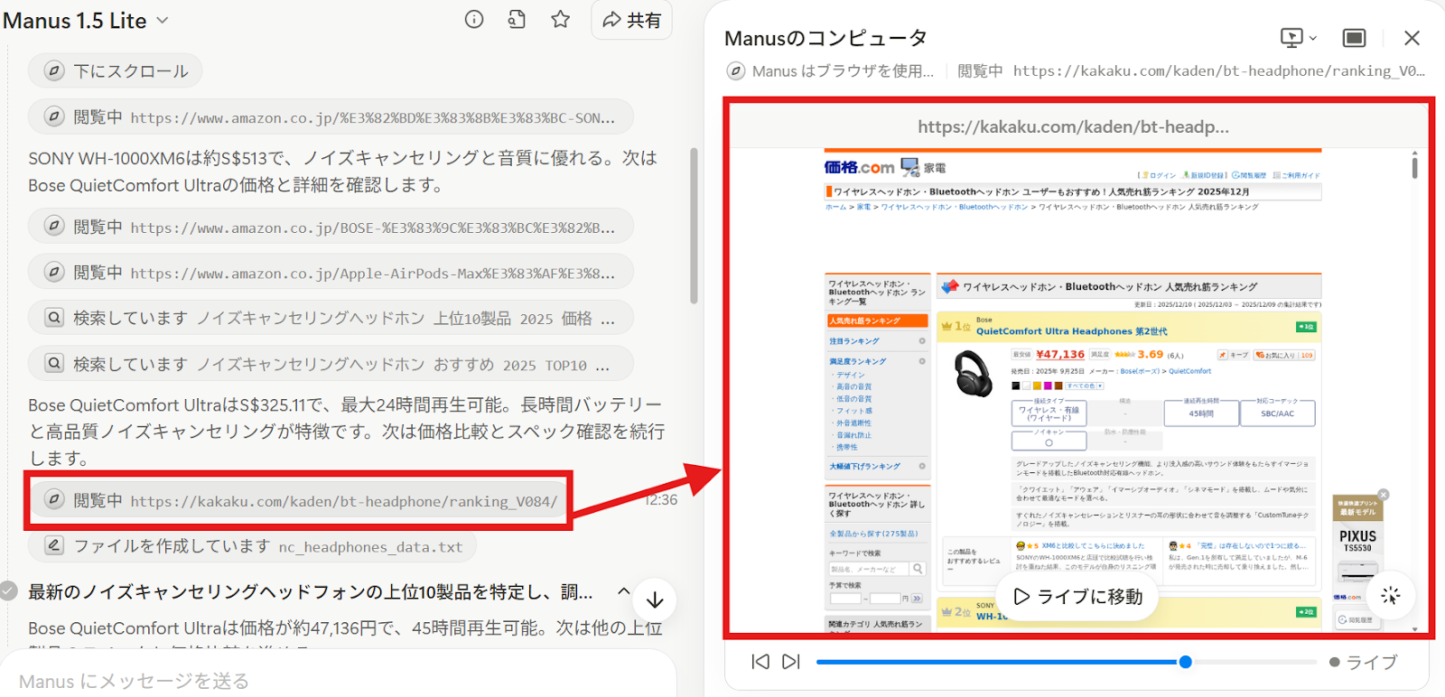1445x697 pixels.
Task: Click the ログイン link on kakaku.com
Action: point(1159,175)
